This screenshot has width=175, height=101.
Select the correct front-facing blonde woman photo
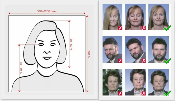point(158,17)
